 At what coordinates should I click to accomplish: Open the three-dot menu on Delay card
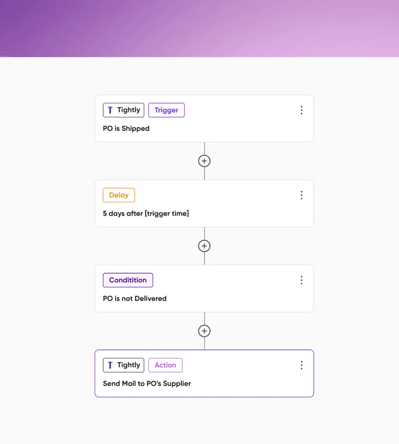pyautogui.click(x=302, y=195)
